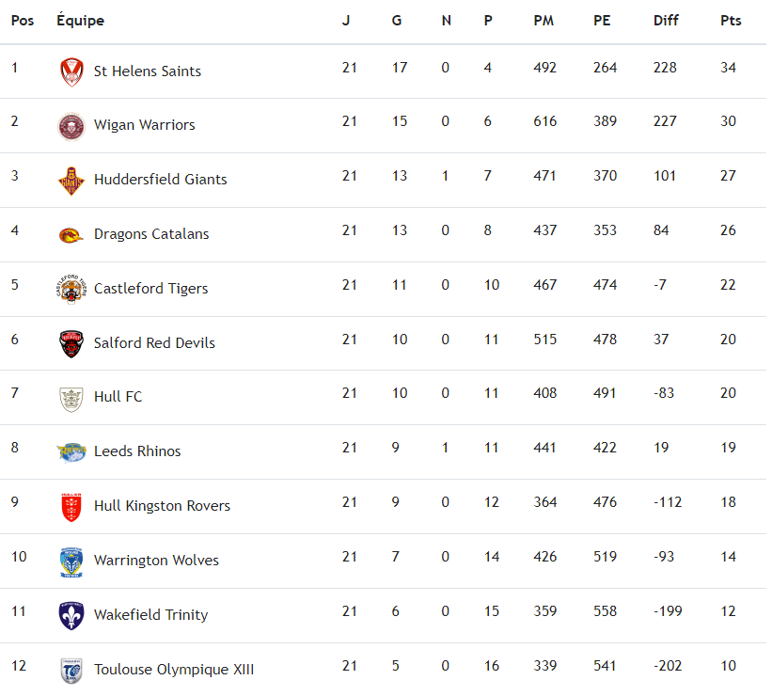The width and height of the screenshot is (772, 696).
Task: Click the Huddersfield Giants logo
Action: pyautogui.click(x=71, y=180)
